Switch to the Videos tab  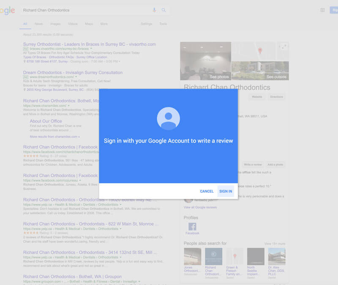(73, 24)
